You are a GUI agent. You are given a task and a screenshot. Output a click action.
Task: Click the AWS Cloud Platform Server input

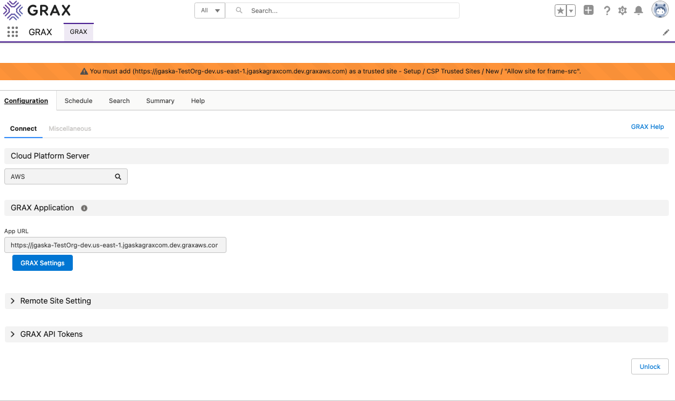[x=66, y=177]
